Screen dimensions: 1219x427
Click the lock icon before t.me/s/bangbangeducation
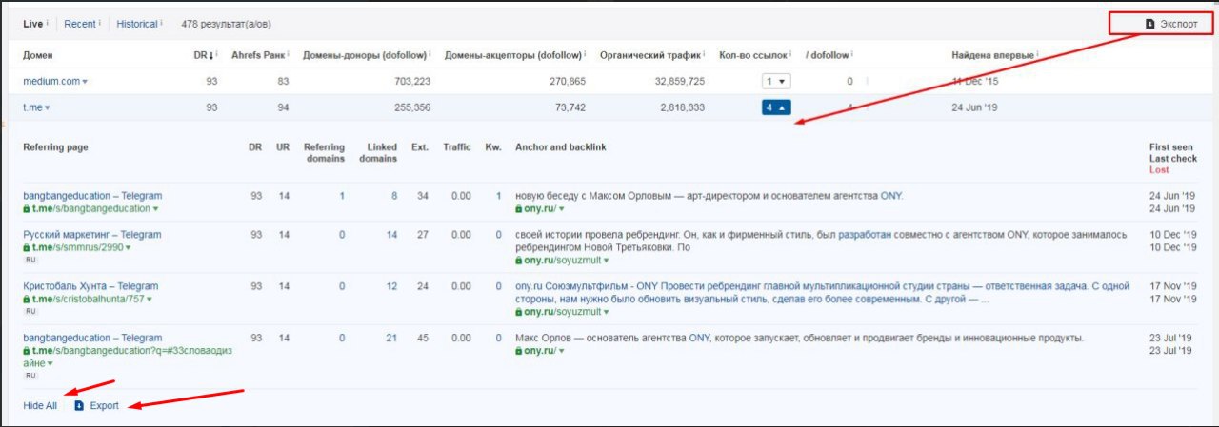point(27,208)
